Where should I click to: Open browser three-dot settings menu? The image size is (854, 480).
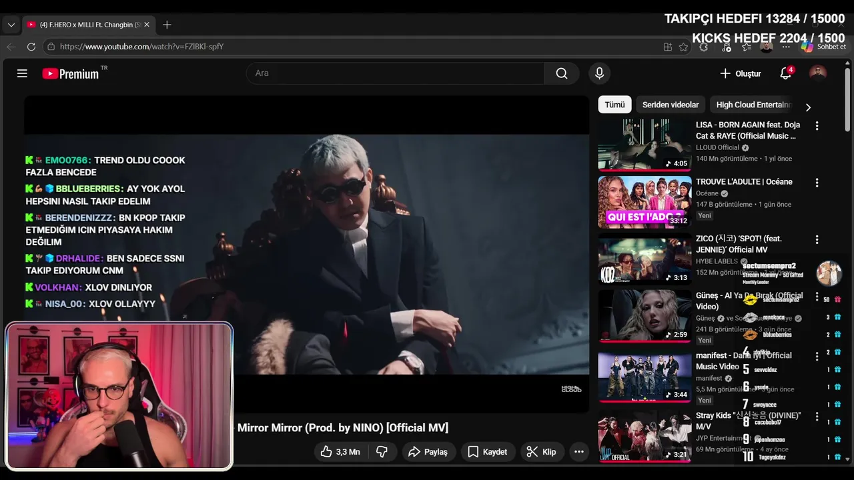(787, 47)
